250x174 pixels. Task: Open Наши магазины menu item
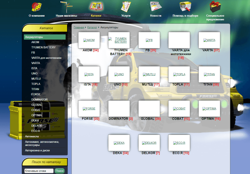(x=66, y=16)
